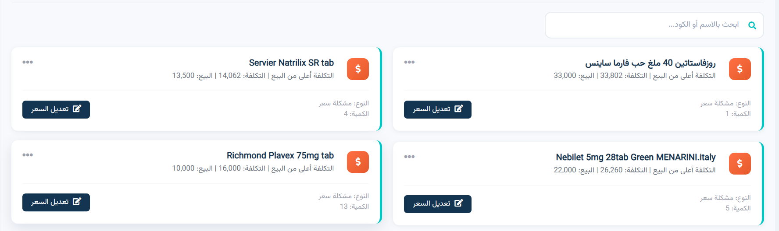Click the dollar icon on Servier Natrilix SR card
The width and height of the screenshot is (779, 231).
[x=358, y=69]
